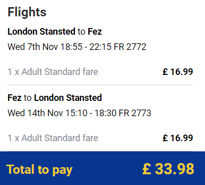
Task: Select return 1 x Adult Standard fare line
Action: point(53,138)
